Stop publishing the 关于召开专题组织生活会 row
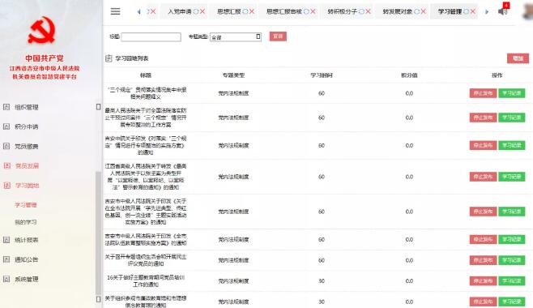The image size is (533, 308). (x=483, y=260)
